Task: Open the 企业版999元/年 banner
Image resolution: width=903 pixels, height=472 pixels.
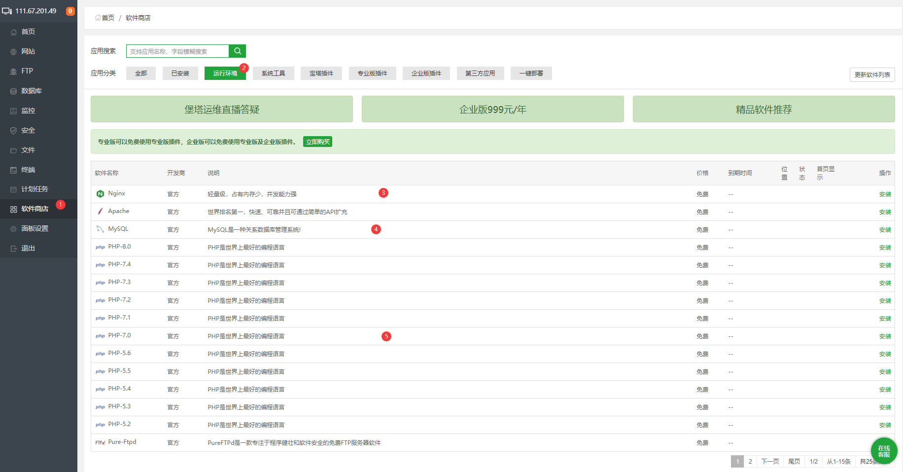Action: pyautogui.click(x=492, y=109)
